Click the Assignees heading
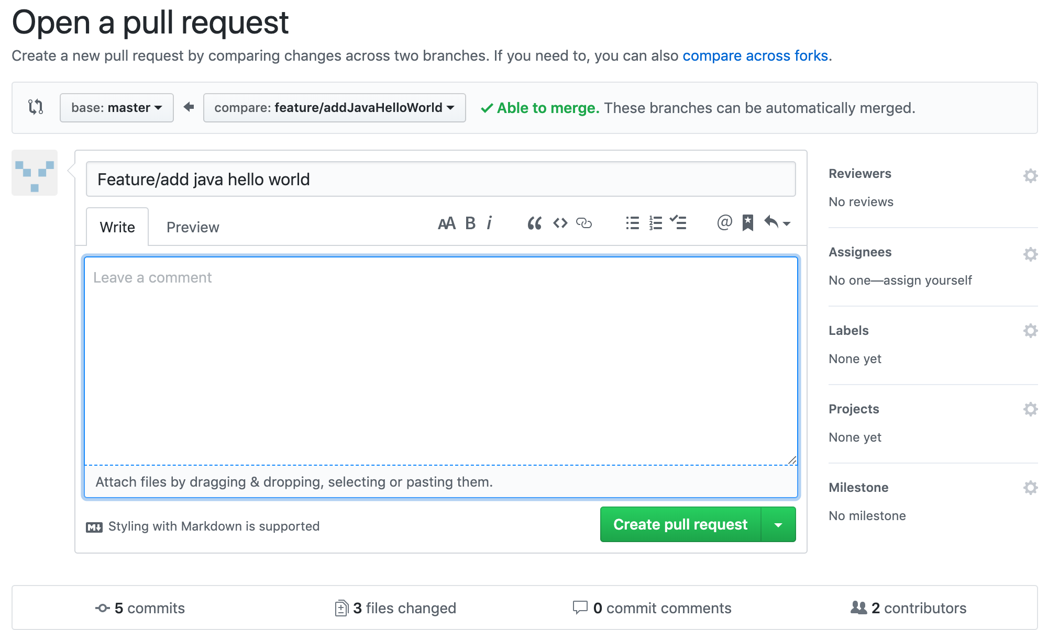The height and width of the screenshot is (630, 1059). tap(860, 252)
